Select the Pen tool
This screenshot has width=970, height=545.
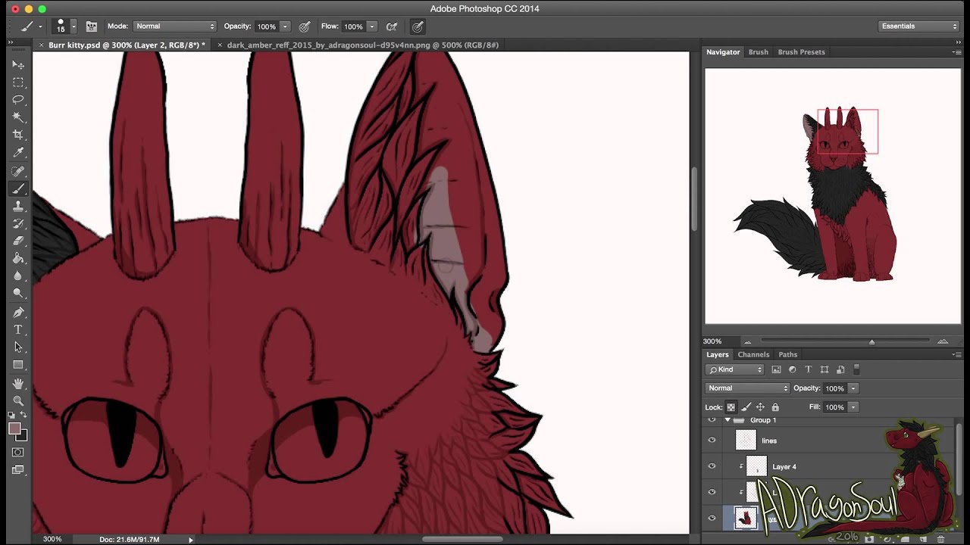pos(18,312)
